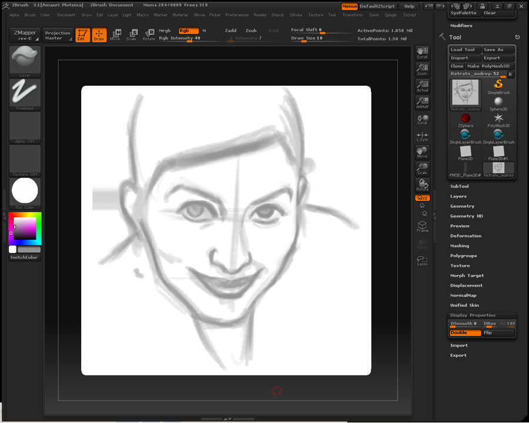
Task: Adjust the Draw Size slider
Action: click(x=320, y=38)
